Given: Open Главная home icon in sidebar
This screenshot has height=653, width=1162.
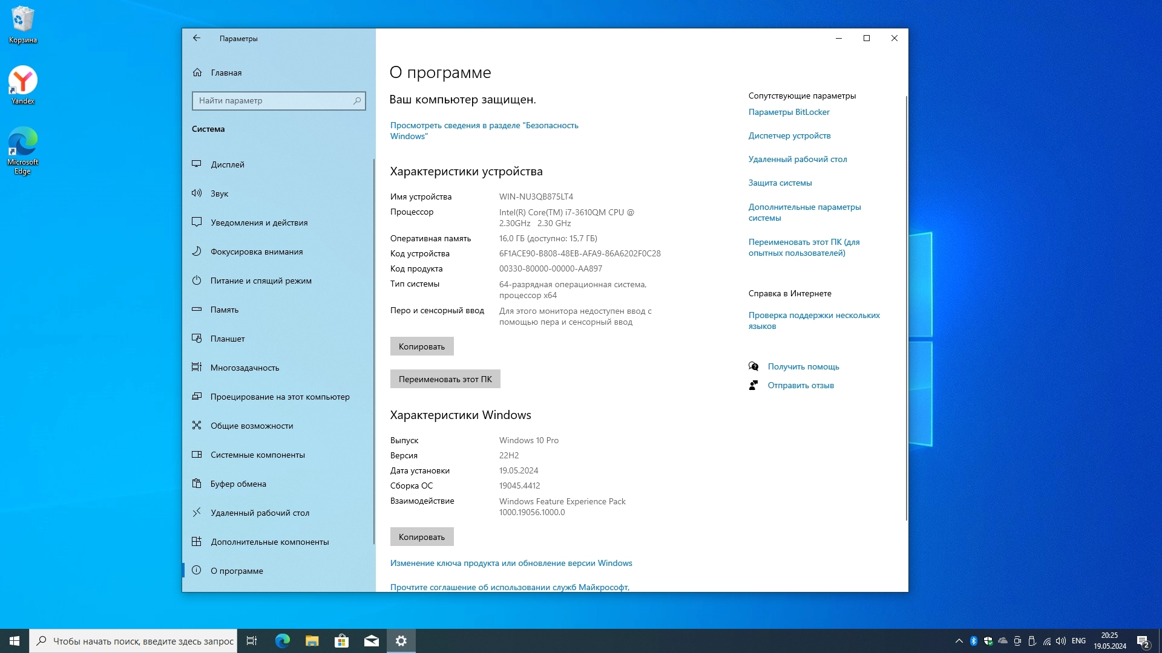Looking at the screenshot, I should 197,73.
